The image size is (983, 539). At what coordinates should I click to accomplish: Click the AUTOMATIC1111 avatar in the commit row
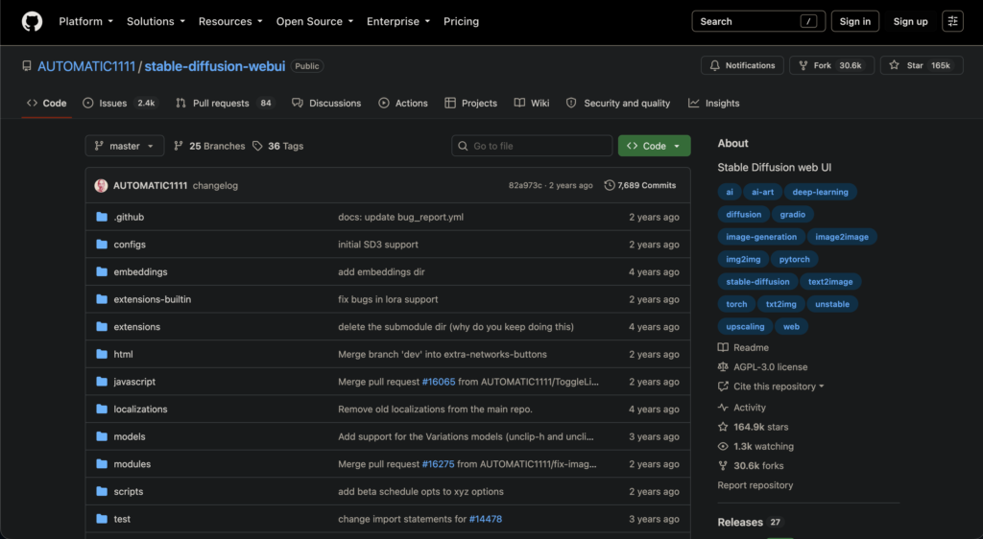click(x=101, y=185)
